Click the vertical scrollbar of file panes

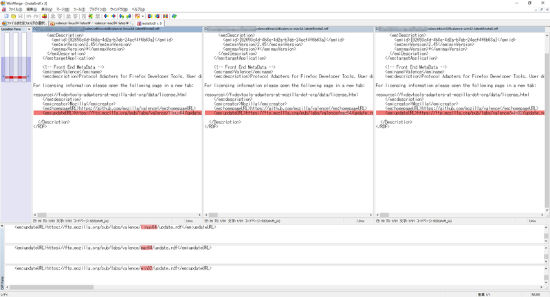point(547,123)
